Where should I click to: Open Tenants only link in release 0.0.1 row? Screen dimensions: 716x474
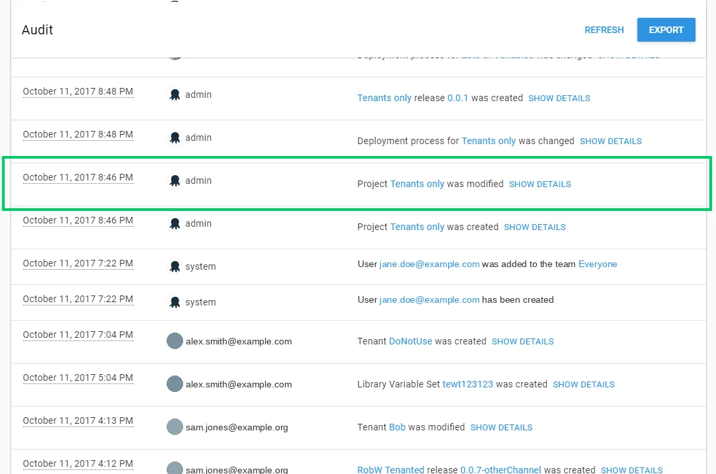pyautogui.click(x=384, y=98)
